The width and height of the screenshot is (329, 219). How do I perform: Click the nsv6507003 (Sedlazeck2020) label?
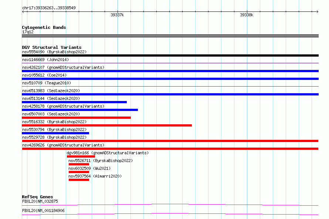tap(51, 114)
